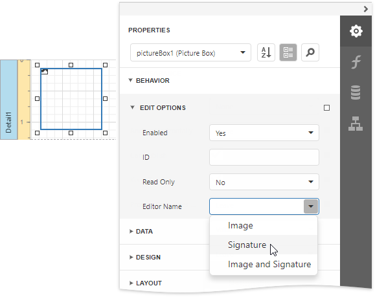The image size is (375, 297).
Task: Click the Edit Options property marker square
Action: tap(326, 108)
